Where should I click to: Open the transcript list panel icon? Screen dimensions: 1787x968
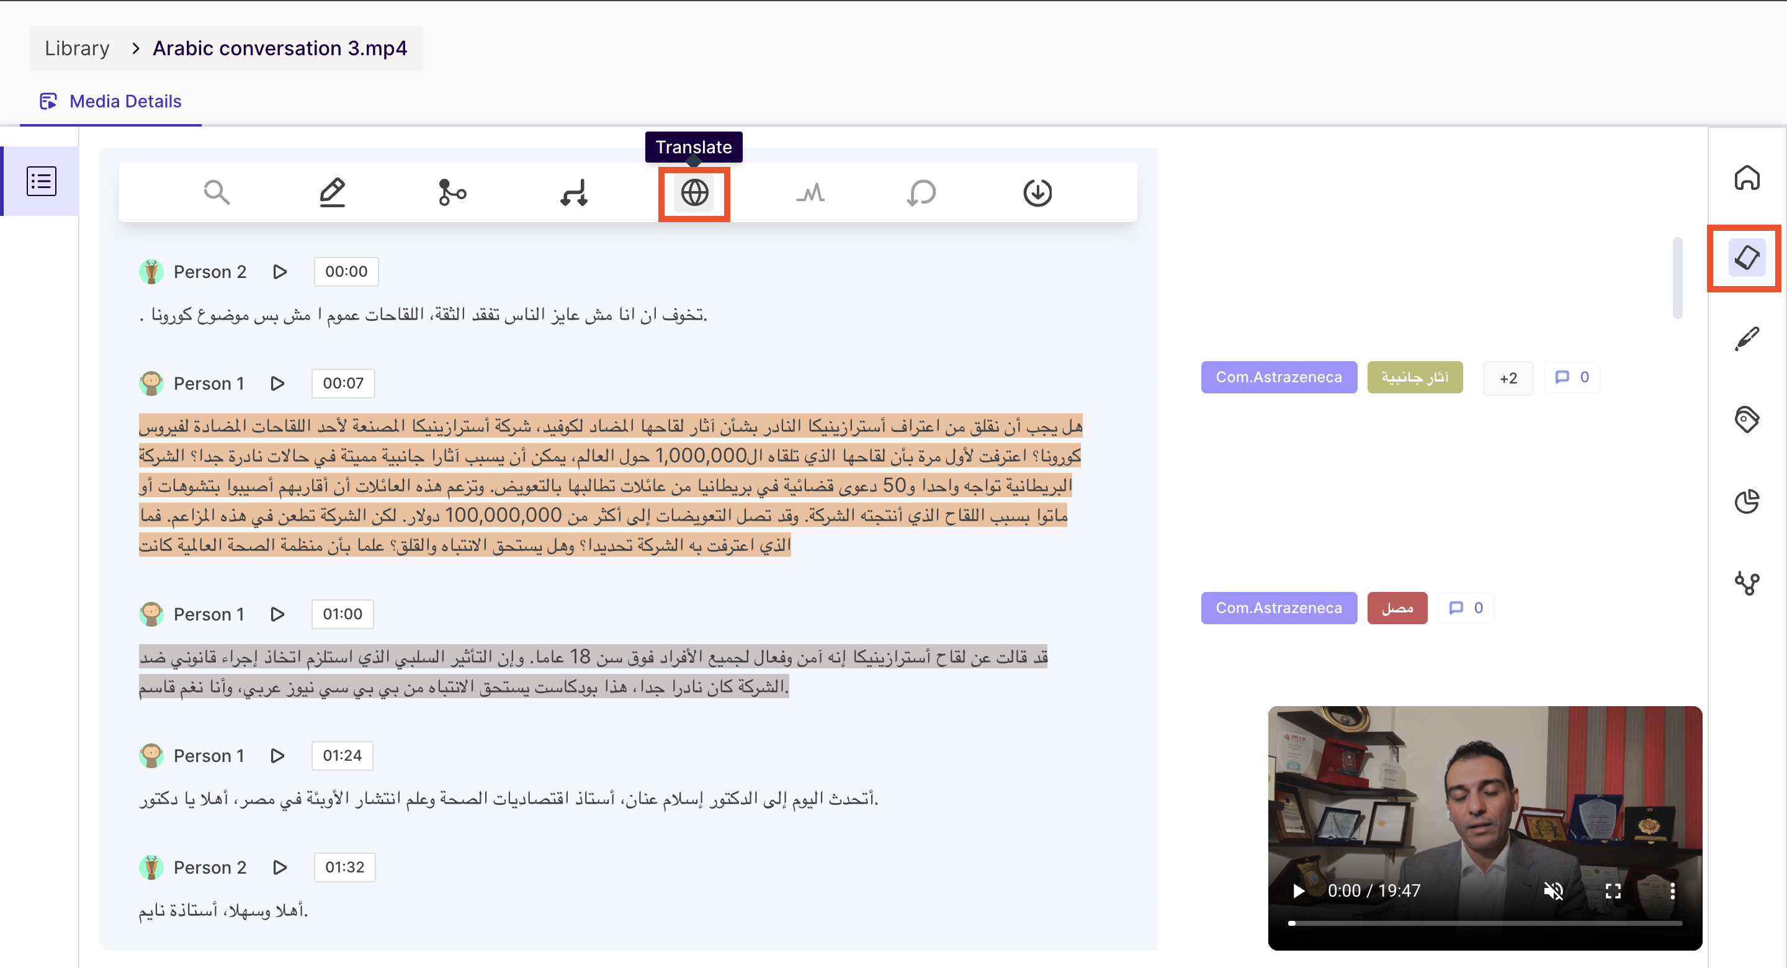tap(42, 181)
